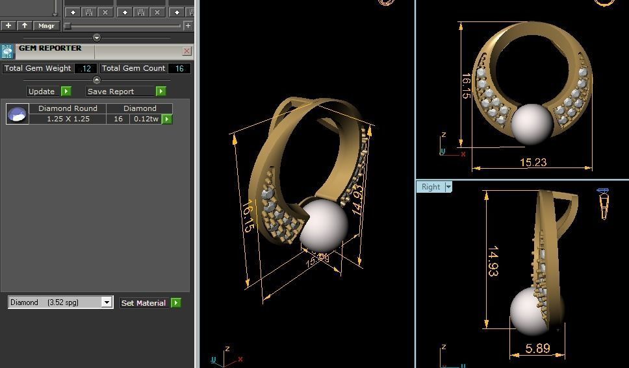629x368 pixels.
Task: Click the first slot's up arrow icon
Action: (73, 12)
